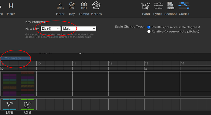
Task: Select the IV9 (dor) chord block
Action: [x=28, y=105]
